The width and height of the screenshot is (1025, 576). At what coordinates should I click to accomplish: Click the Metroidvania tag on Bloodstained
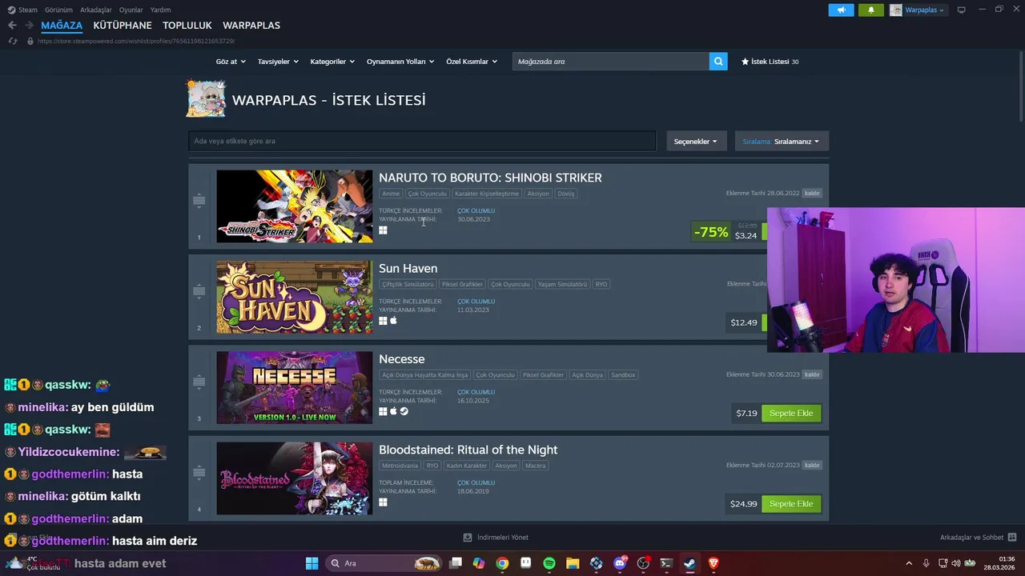click(400, 466)
